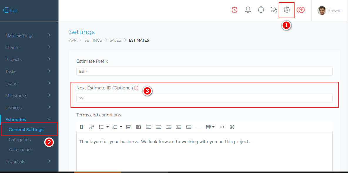The height and width of the screenshot is (173, 348).
Task: Switch the editor to code view
Action: point(222,127)
